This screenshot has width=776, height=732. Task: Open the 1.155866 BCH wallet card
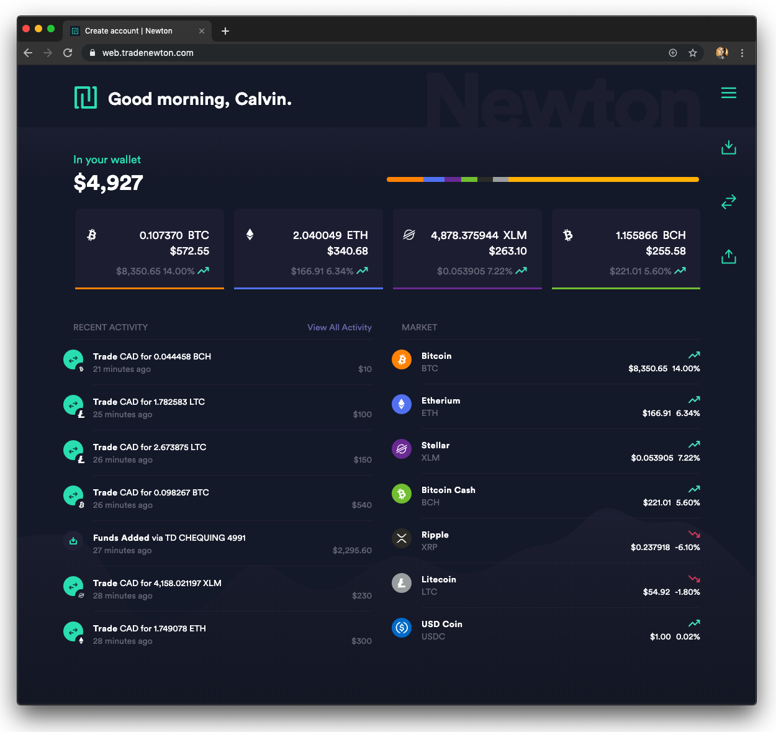coord(626,249)
